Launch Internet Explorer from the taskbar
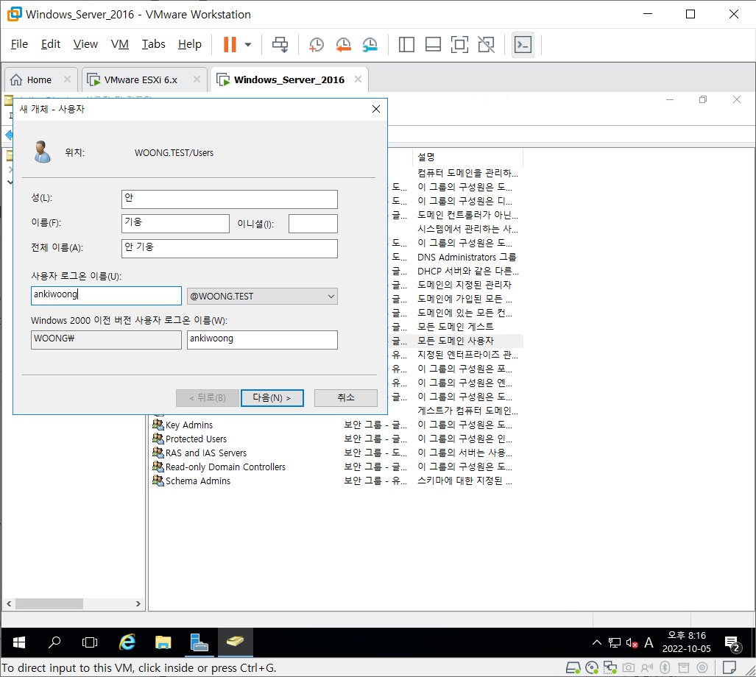The width and height of the screenshot is (756, 677). point(127,642)
